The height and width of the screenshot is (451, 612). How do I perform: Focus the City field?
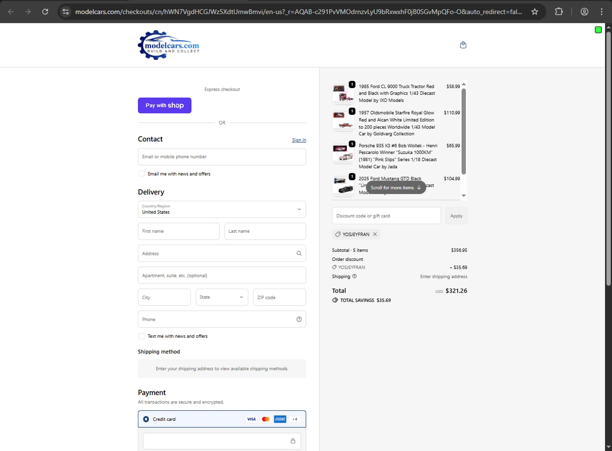(x=164, y=297)
